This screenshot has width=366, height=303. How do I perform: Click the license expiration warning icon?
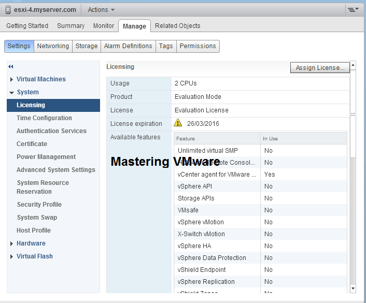coord(178,123)
